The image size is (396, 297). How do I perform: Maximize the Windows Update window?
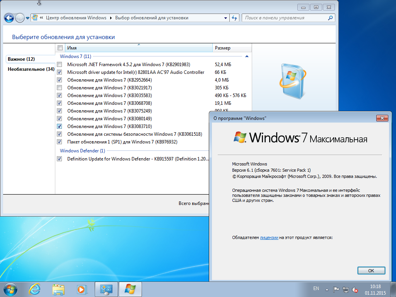click(x=316, y=7)
